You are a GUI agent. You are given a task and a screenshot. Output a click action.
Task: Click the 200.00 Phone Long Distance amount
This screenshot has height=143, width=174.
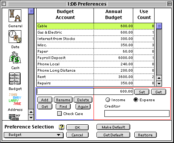click(126, 71)
